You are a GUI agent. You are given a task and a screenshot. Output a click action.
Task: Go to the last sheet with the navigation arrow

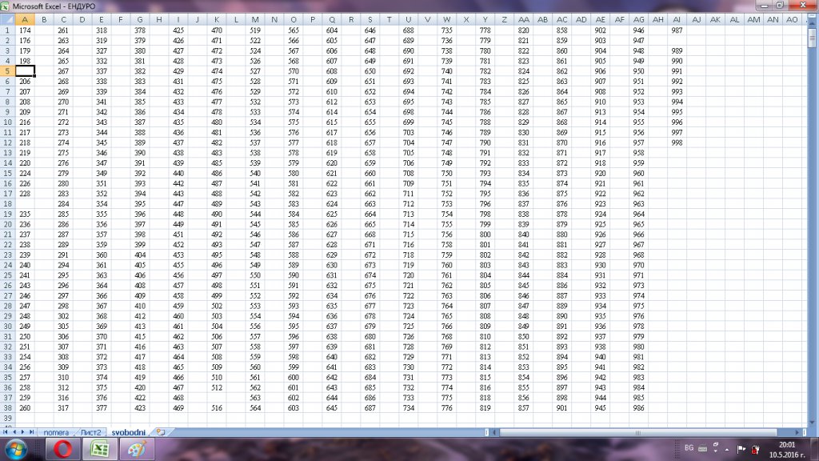31,432
